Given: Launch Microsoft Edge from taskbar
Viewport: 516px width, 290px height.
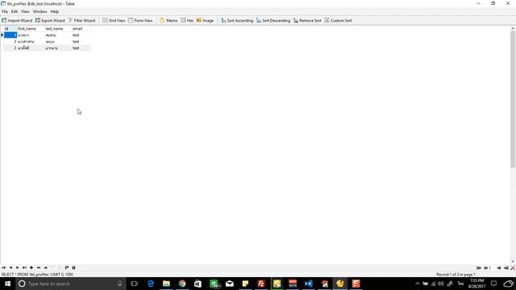Looking at the screenshot, I should pyautogui.click(x=151, y=284).
